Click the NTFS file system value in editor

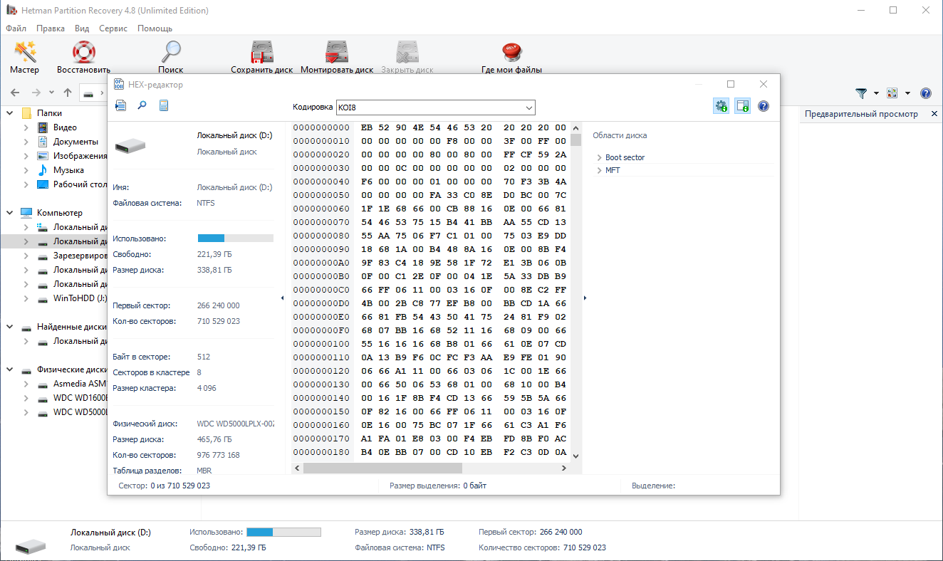(x=206, y=203)
